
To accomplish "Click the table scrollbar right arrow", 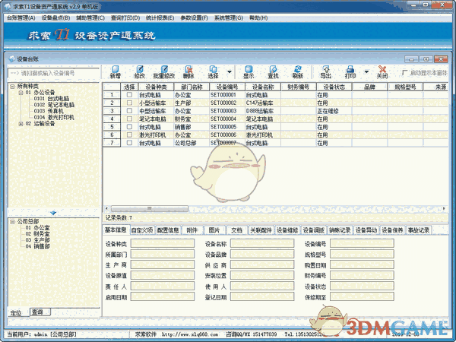I will point(444,208).
